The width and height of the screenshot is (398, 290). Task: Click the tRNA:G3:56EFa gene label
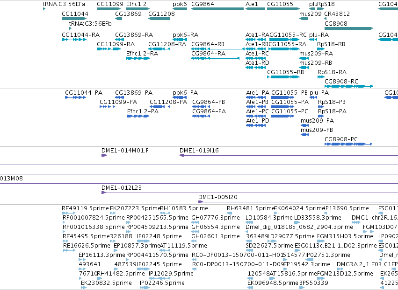[x=64, y=4]
